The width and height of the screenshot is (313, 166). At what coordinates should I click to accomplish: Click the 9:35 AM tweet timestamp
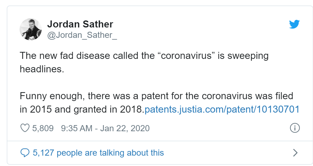tap(77, 128)
